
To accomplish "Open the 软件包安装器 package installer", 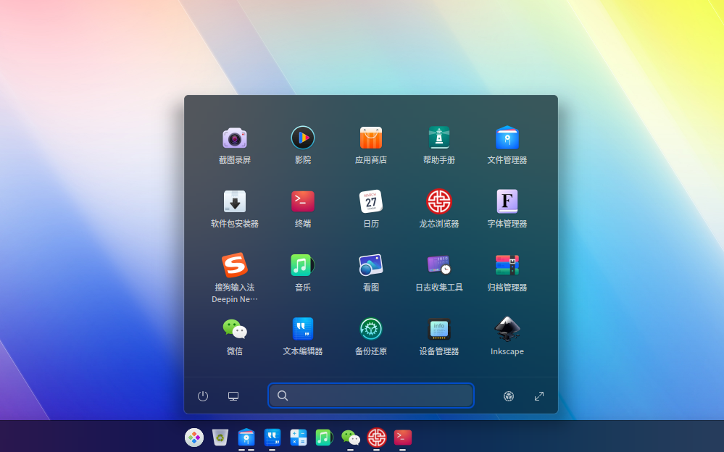I will [x=235, y=202].
